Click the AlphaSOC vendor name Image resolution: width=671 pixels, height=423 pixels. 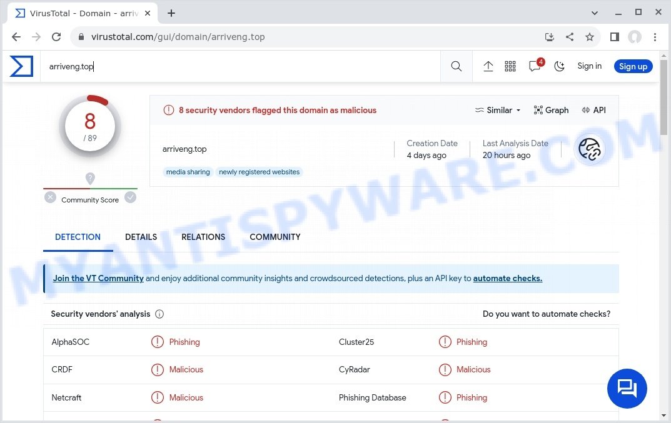71,342
